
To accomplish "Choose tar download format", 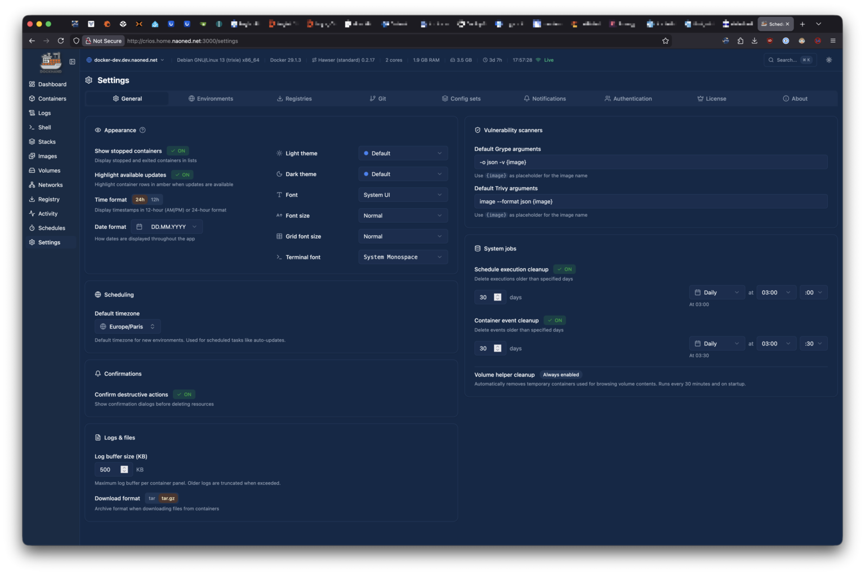I will tap(151, 498).
